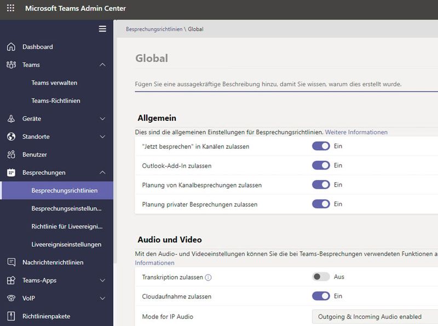
Task: Click the Geräte icon in the sidebar
Action: point(11,118)
